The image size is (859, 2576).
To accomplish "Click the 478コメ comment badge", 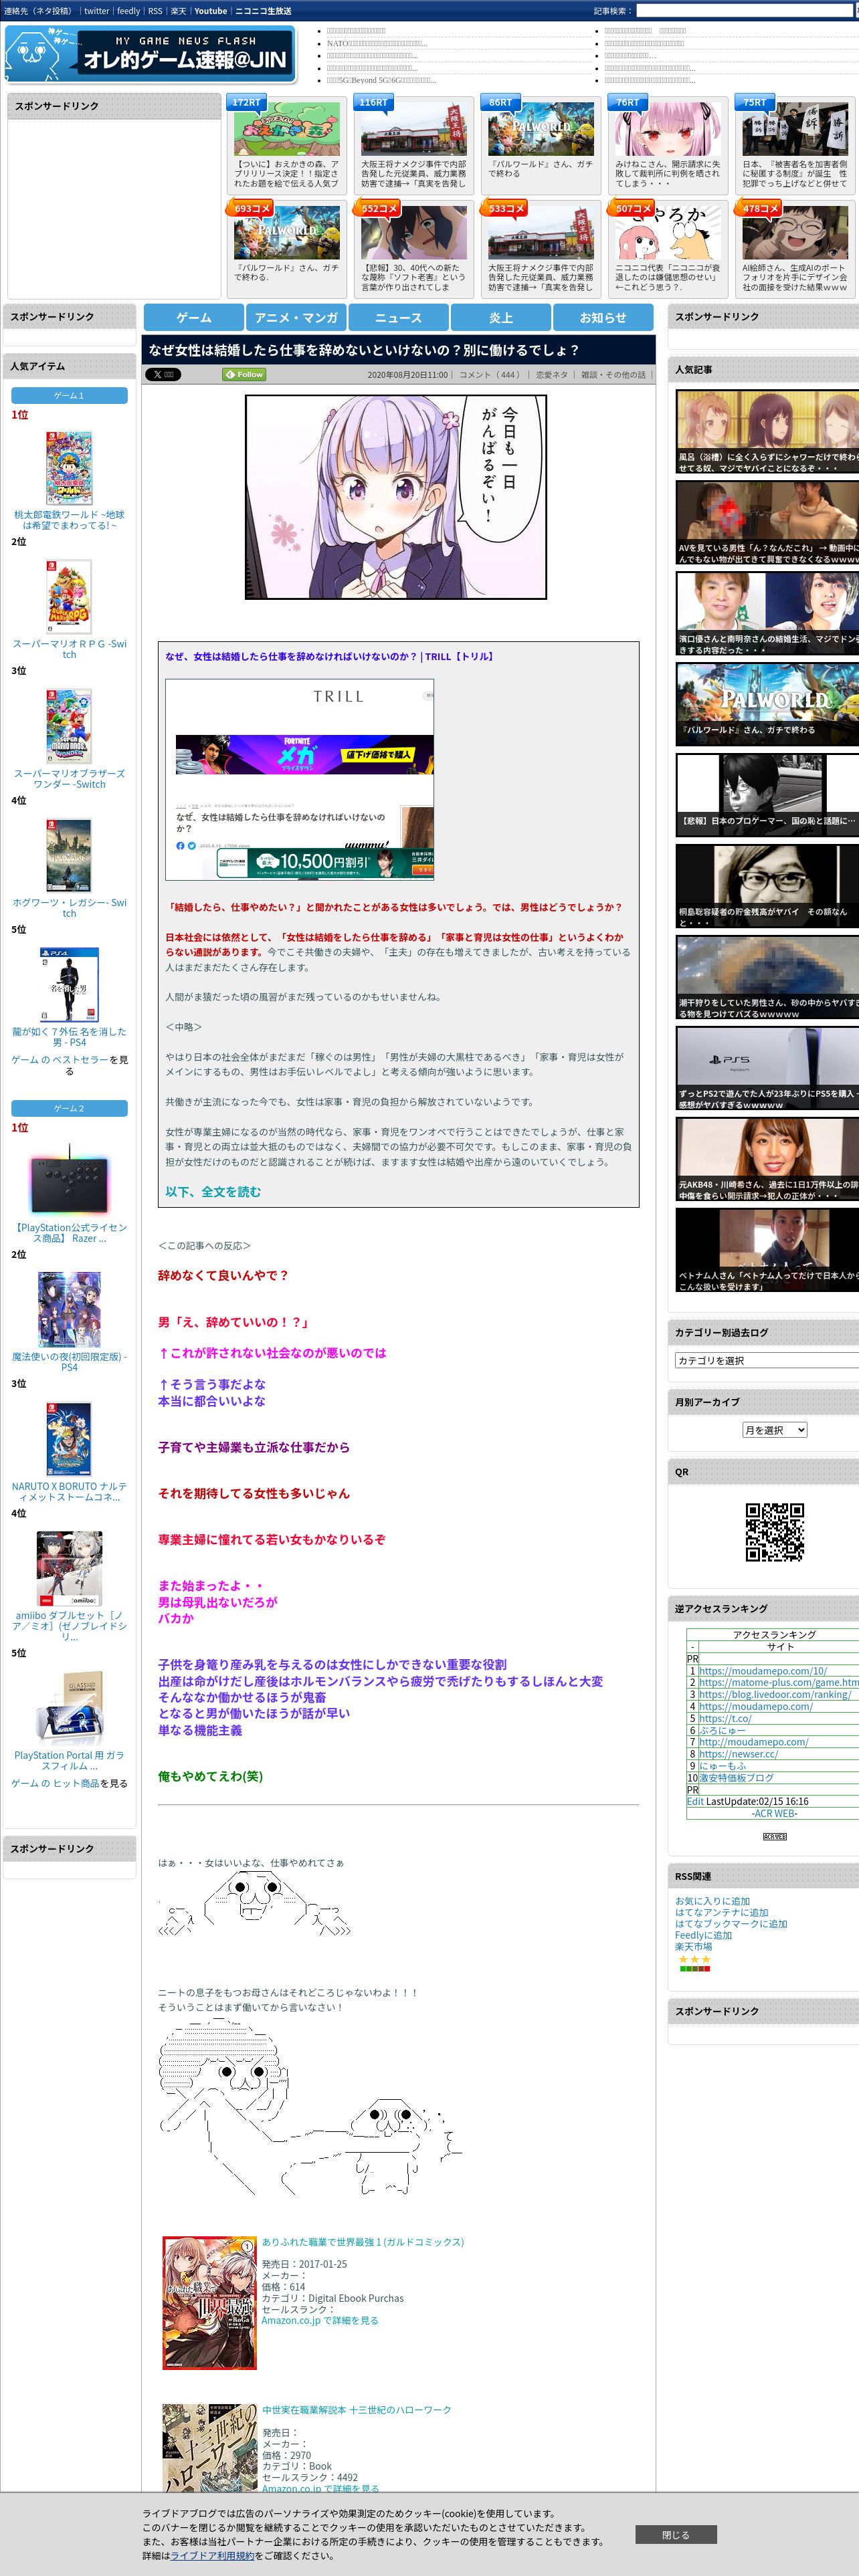I will tap(760, 208).
